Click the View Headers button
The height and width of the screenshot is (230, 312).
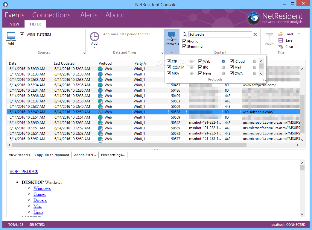(x=19, y=155)
